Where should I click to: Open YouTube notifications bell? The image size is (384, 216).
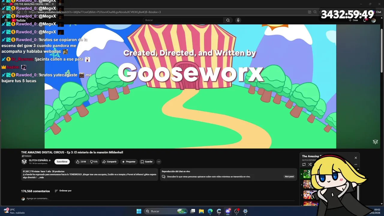pyautogui.click(x=364, y=20)
